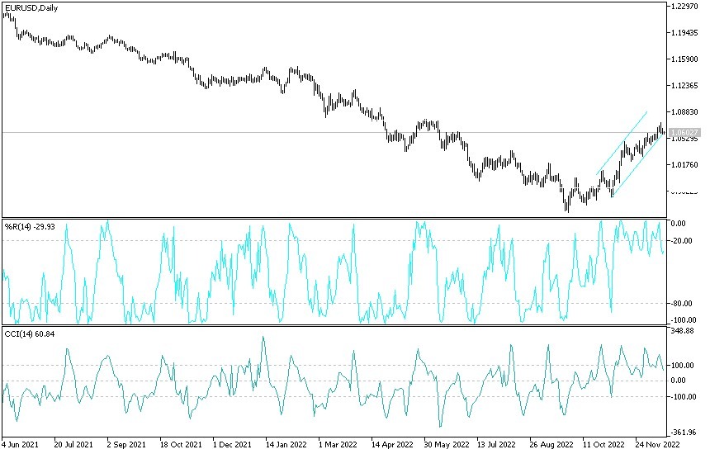The image size is (710, 454).
Task: Click the %R scale value -100.00
Action: pos(684,320)
